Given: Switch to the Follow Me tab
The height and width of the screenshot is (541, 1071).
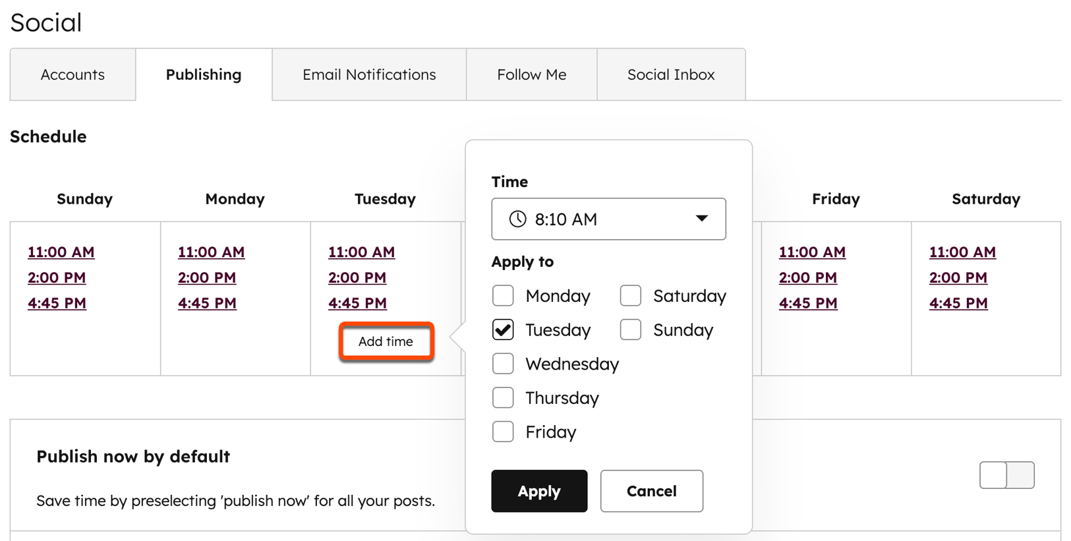Looking at the screenshot, I should click(531, 74).
